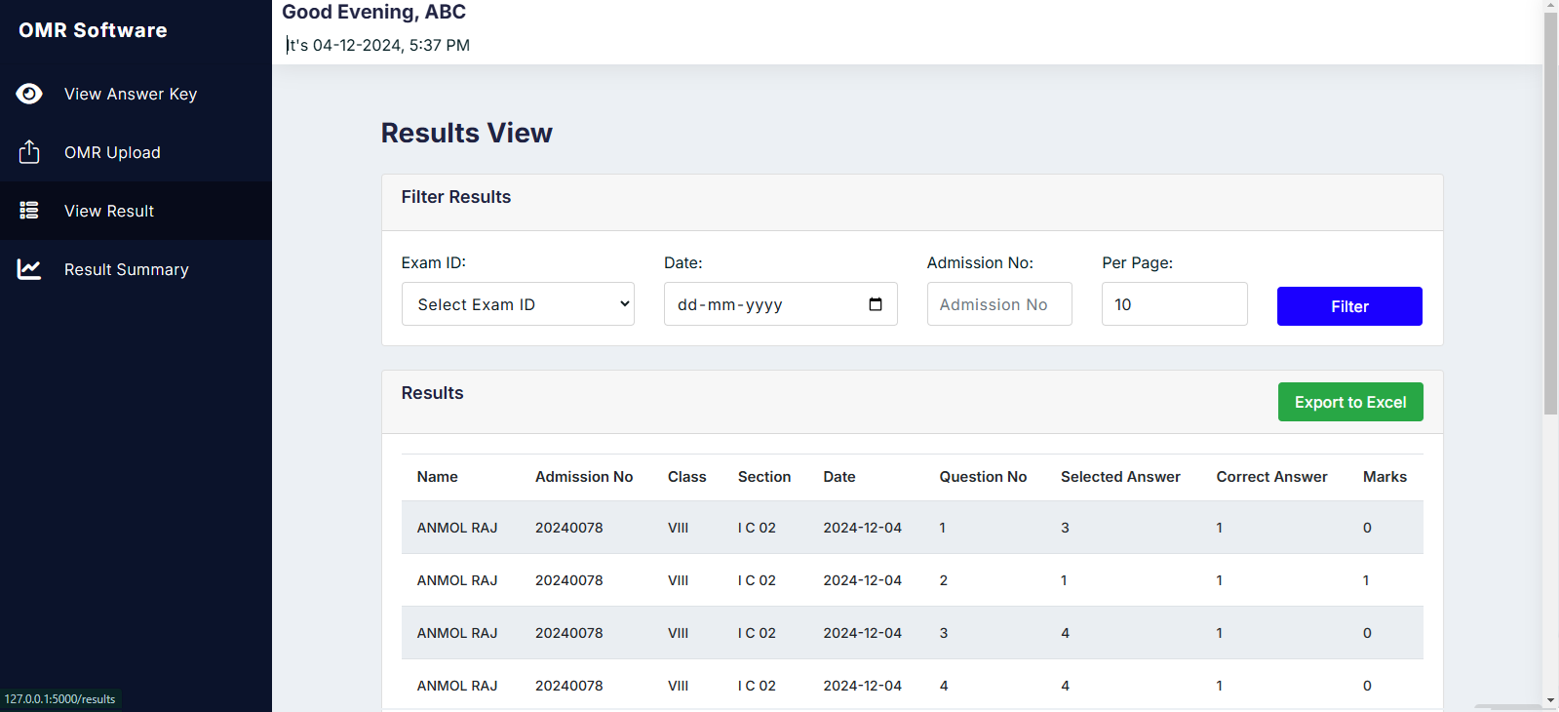Click the Section column header
Image resolution: width=1559 pixels, height=712 pixels.
[x=764, y=477]
